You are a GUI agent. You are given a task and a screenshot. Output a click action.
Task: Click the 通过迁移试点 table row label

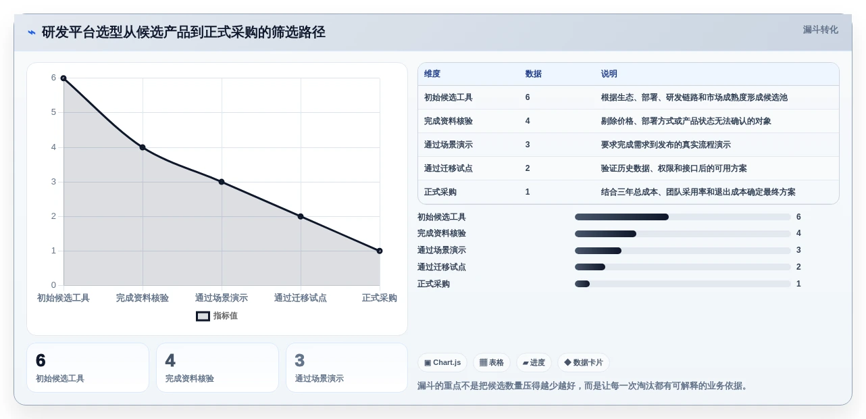pyautogui.click(x=449, y=168)
